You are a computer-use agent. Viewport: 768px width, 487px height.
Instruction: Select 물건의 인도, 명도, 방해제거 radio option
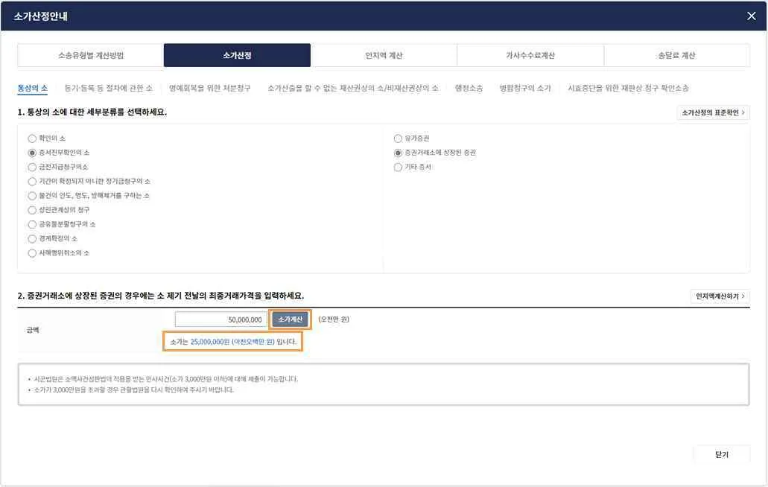[32, 196]
